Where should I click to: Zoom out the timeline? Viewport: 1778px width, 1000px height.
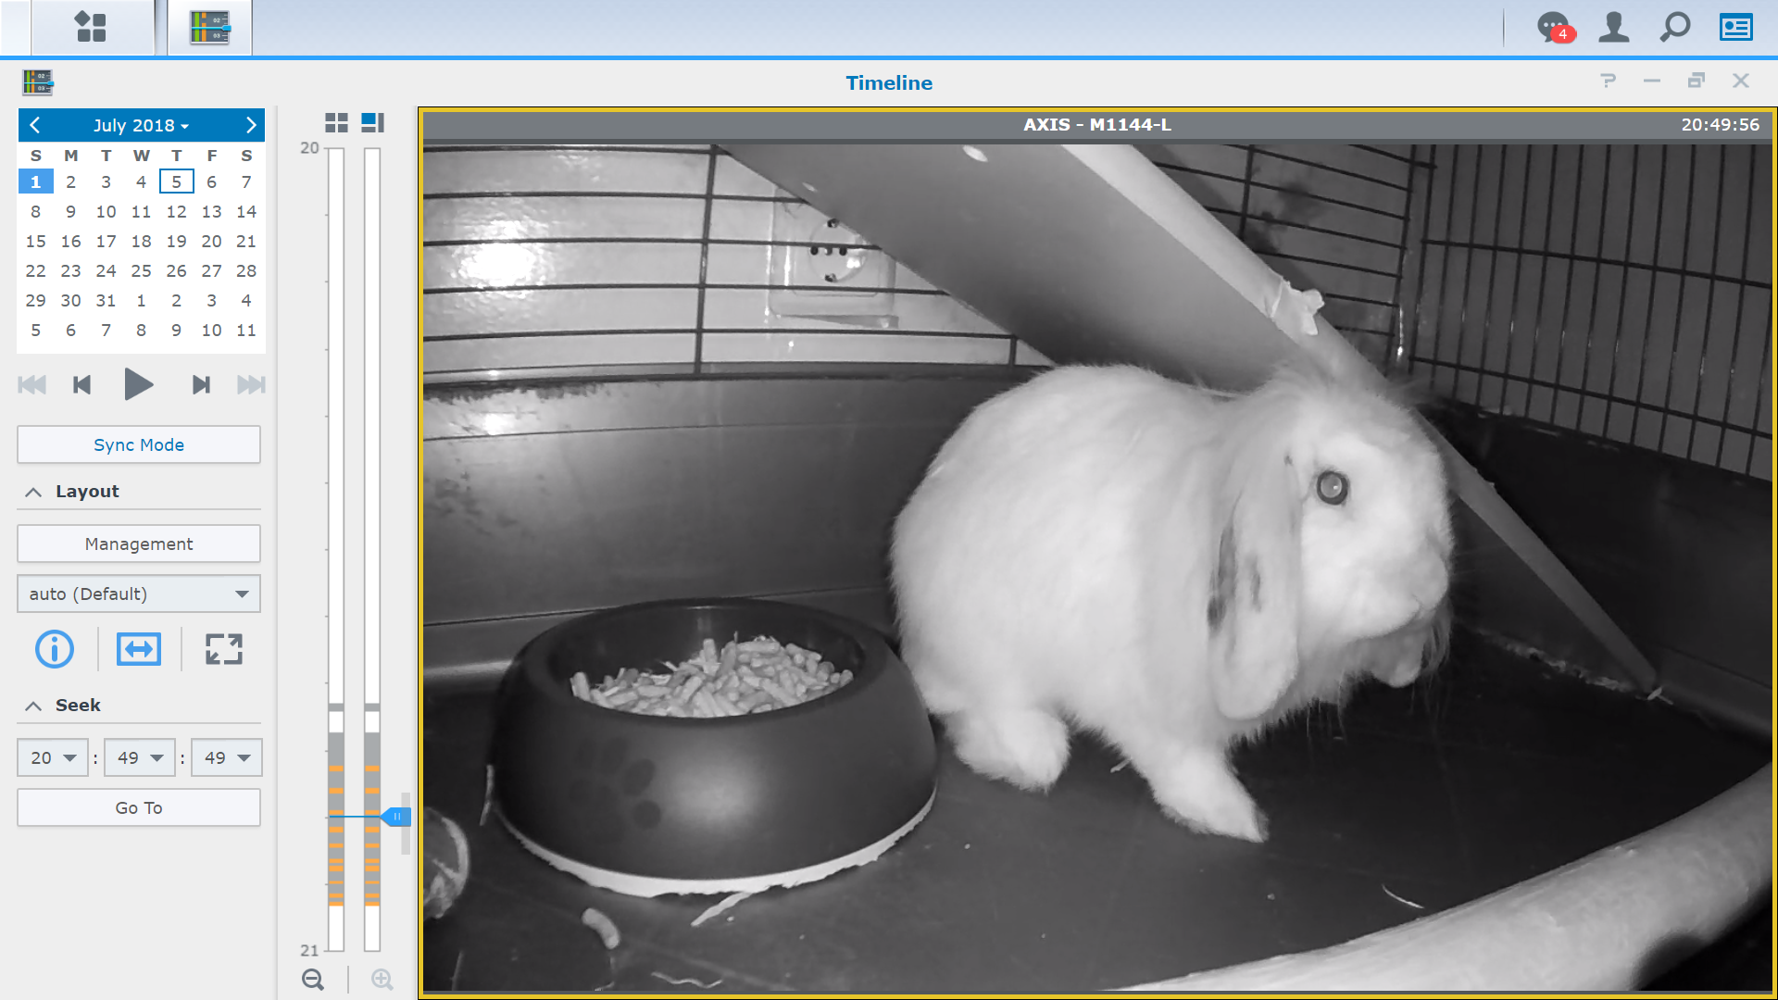pos(313,979)
